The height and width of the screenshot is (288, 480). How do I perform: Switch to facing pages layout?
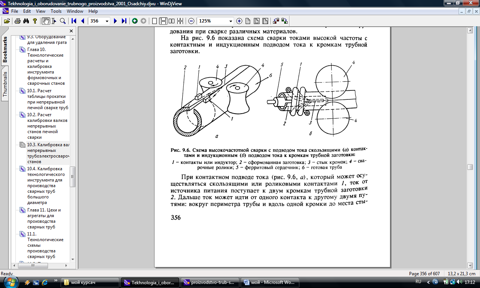172,21
